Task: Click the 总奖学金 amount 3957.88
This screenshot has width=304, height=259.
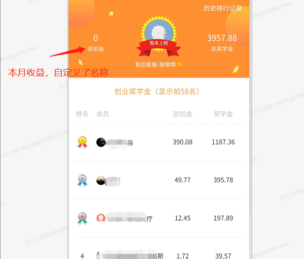Action: point(222,38)
